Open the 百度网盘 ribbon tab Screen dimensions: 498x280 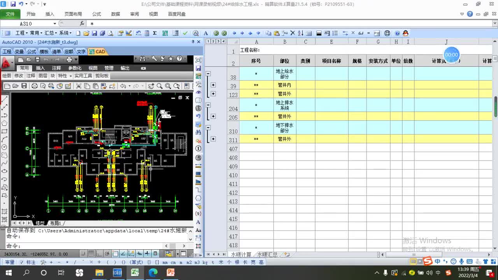[x=177, y=14]
